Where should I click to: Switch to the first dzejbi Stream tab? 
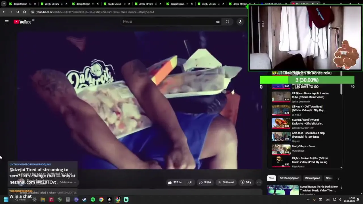tap(22, 4)
